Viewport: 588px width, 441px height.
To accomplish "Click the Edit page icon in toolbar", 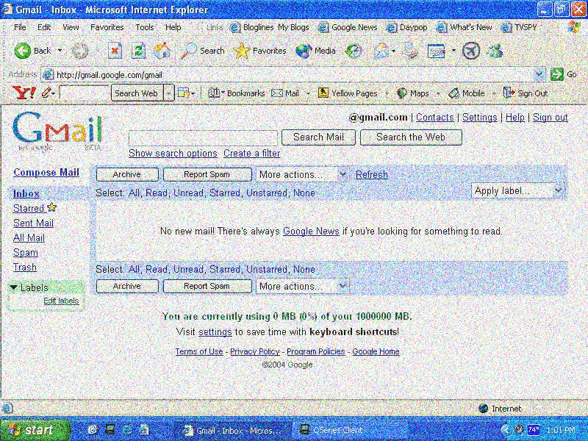I will tap(437, 51).
